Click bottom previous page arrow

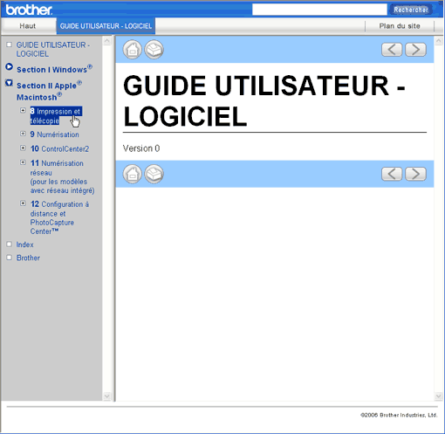click(x=392, y=174)
